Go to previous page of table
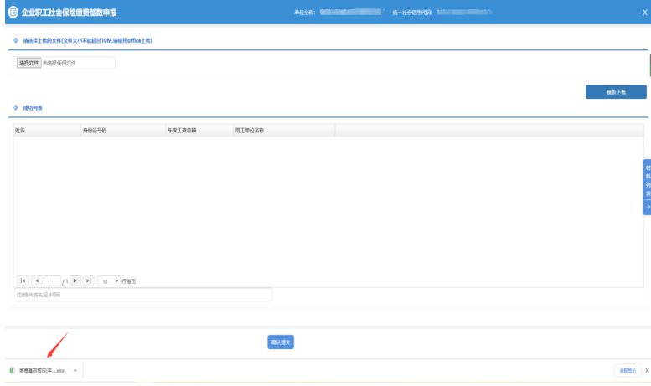Image resolution: width=651 pixels, height=386 pixels. [x=36, y=280]
